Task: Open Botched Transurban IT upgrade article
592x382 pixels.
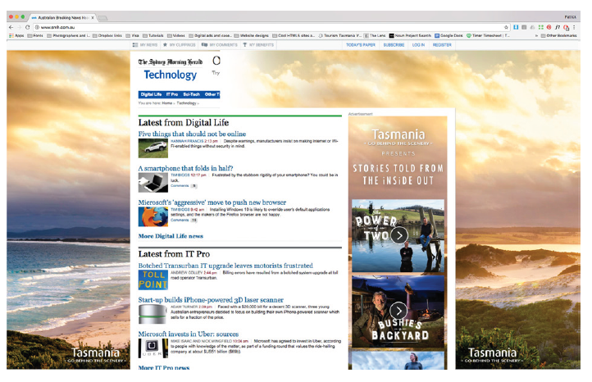Action: click(225, 266)
